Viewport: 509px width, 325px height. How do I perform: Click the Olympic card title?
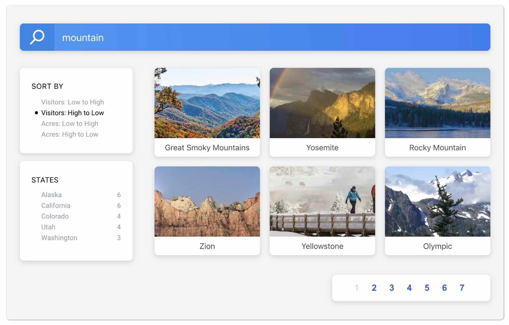click(438, 246)
